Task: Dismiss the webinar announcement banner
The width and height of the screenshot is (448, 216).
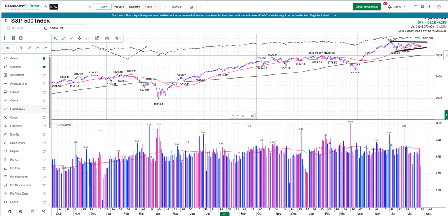Action: pos(335,15)
